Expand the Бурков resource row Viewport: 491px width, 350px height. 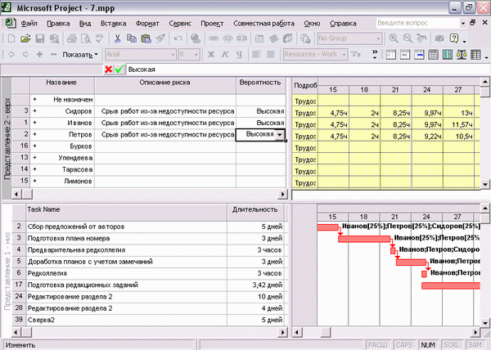pos(34,146)
